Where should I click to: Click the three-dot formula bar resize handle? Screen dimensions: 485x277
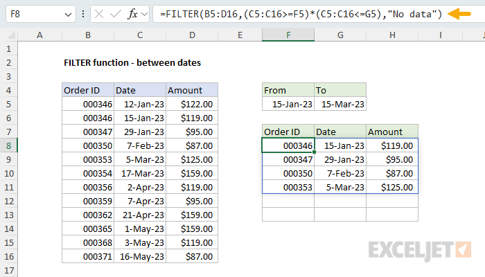[x=83, y=14]
